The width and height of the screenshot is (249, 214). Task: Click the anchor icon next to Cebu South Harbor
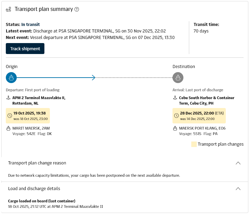point(175,98)
